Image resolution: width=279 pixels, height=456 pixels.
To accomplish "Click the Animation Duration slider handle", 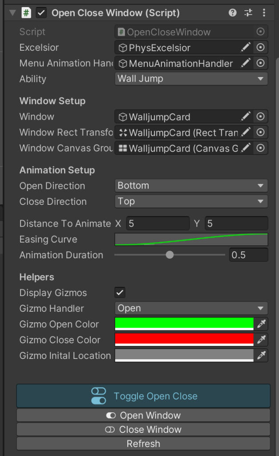I will pos(170,255).
